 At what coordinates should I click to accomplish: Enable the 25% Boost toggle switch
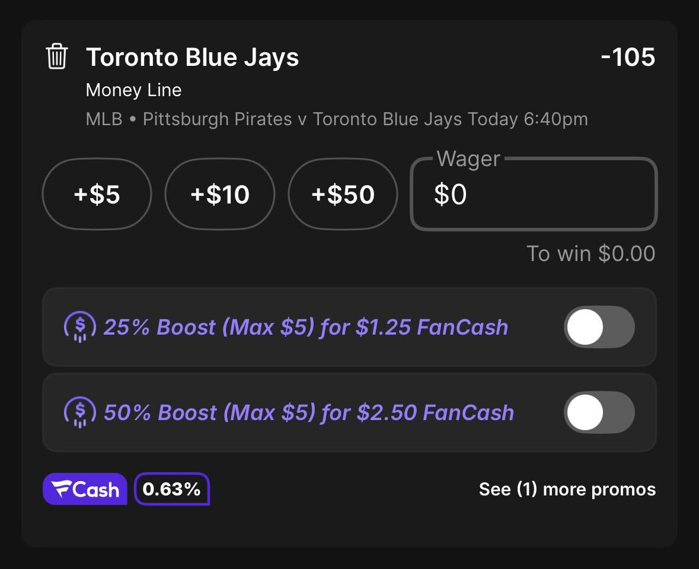(x=599, y=327)
